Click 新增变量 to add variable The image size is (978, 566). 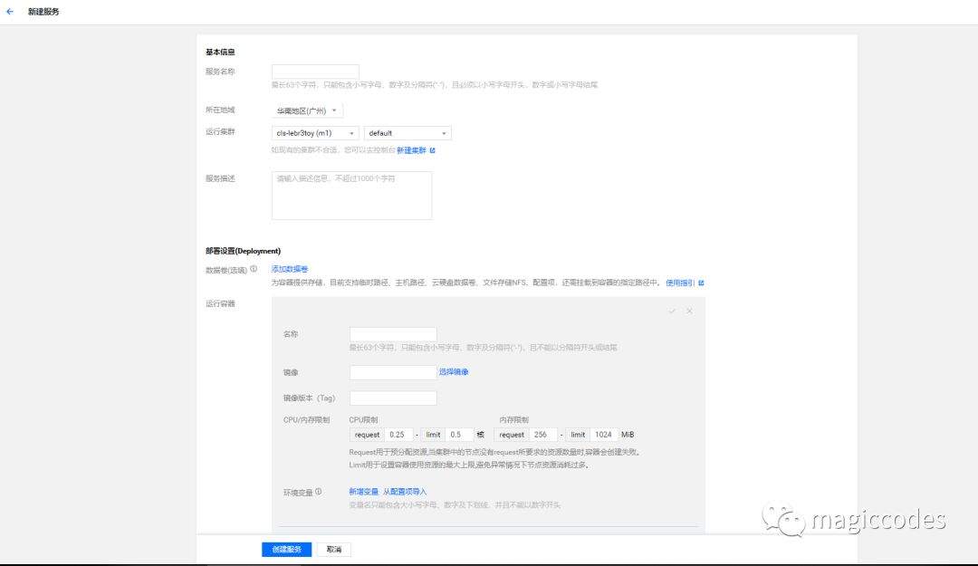pyautogui.click(x=364, y=492)
